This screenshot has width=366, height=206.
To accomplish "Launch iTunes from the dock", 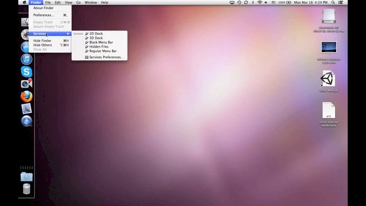I will pos(26,59).
